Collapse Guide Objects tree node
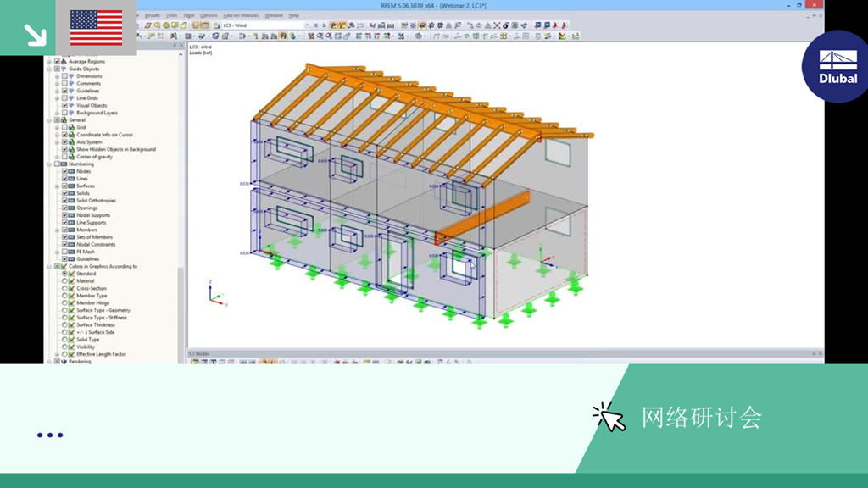 click(x=49, y=69)
